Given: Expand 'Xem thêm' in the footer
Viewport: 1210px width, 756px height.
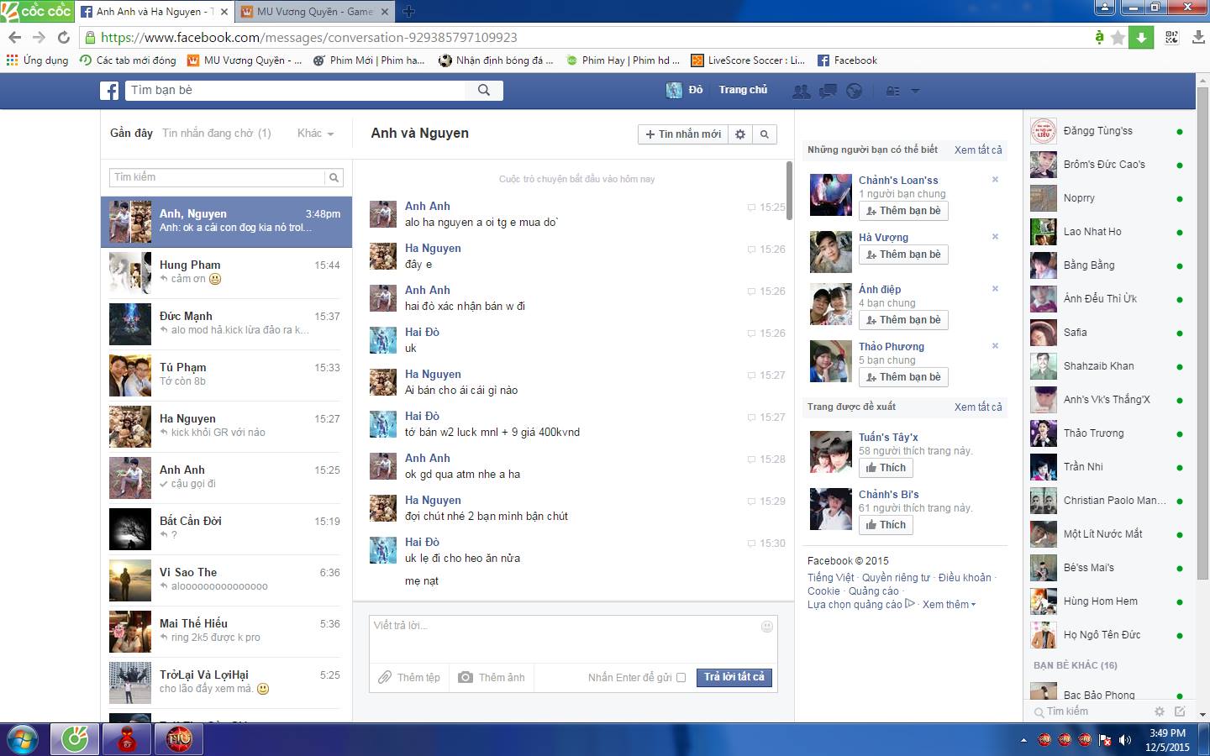Looking at the screenshot, I should tap(949, 605).
